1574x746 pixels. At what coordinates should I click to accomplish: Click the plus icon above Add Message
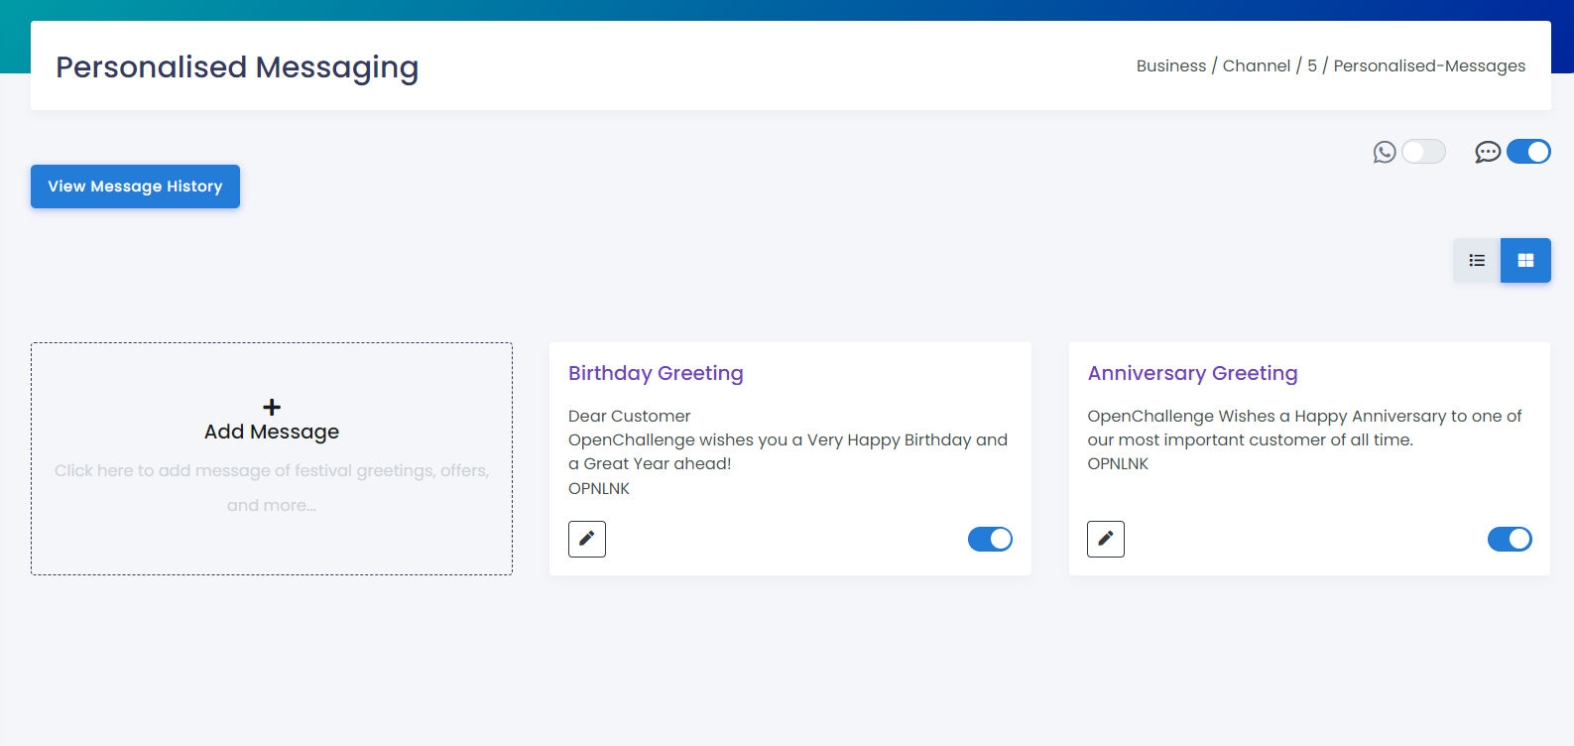(272, 407)
